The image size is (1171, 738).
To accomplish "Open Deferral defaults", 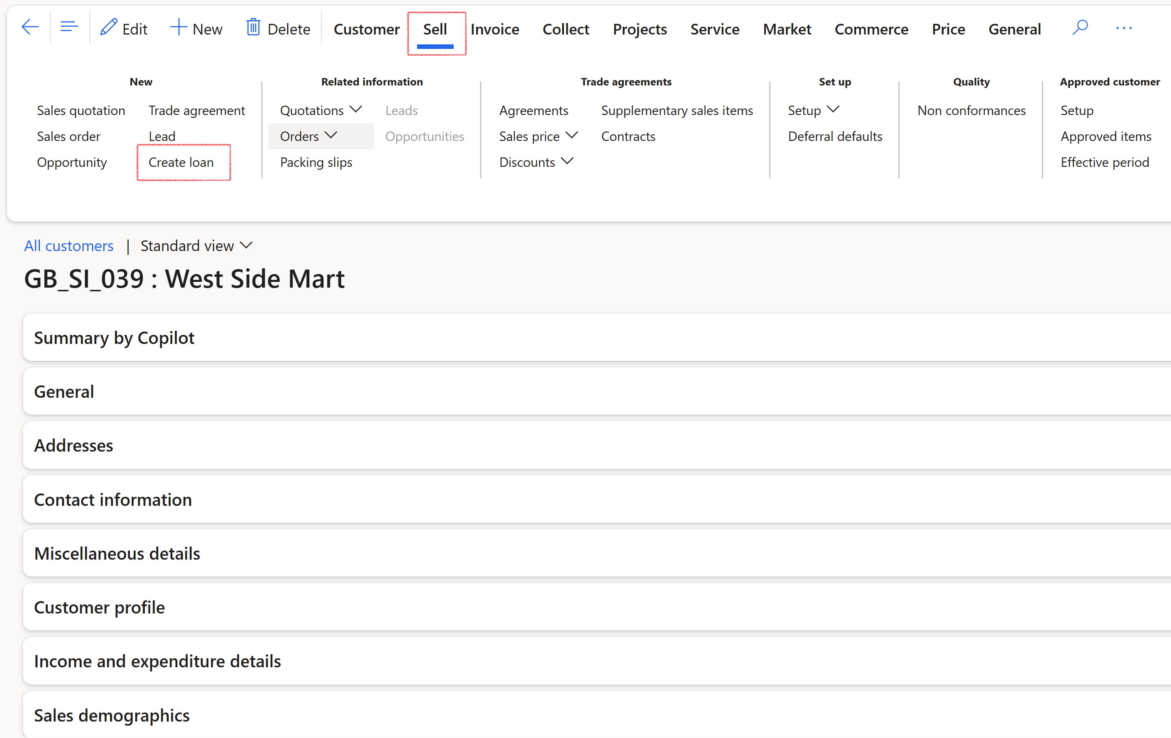I will pos(835,136).
